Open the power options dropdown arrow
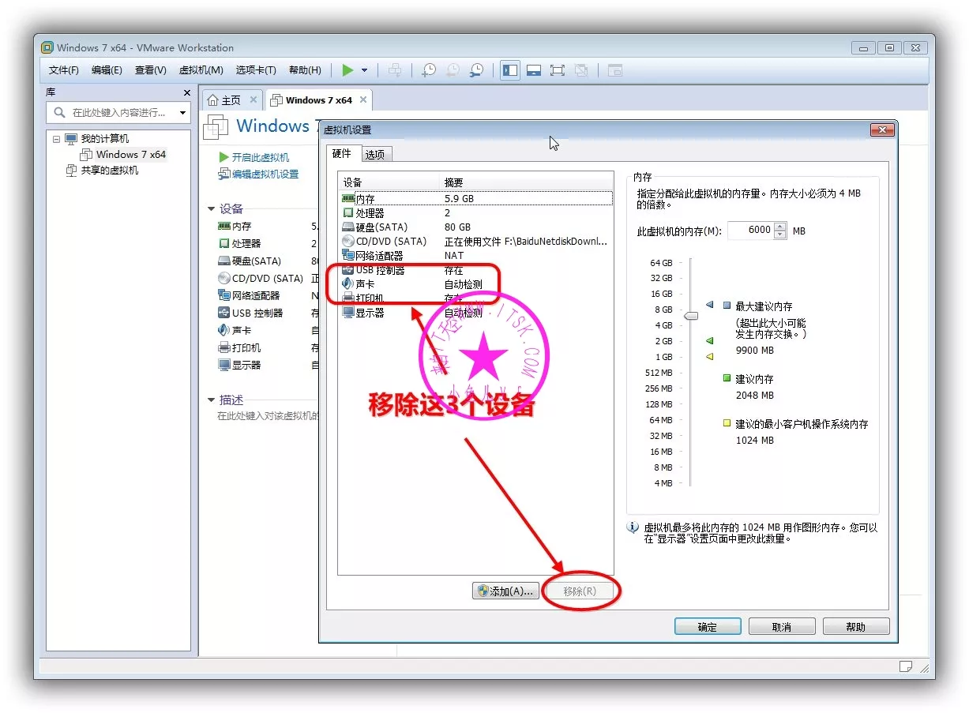 point(364,70)
